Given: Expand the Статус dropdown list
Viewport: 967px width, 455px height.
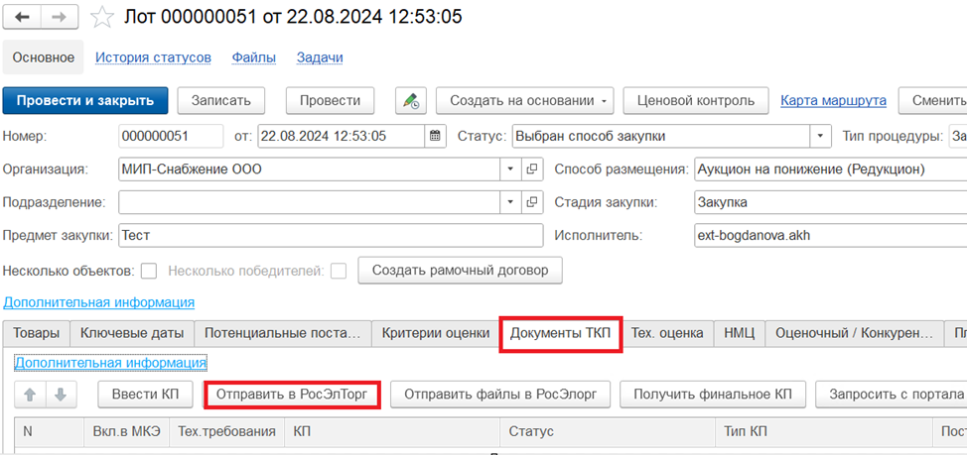Looking at the screenshot, I should click(x=820, y=136).
